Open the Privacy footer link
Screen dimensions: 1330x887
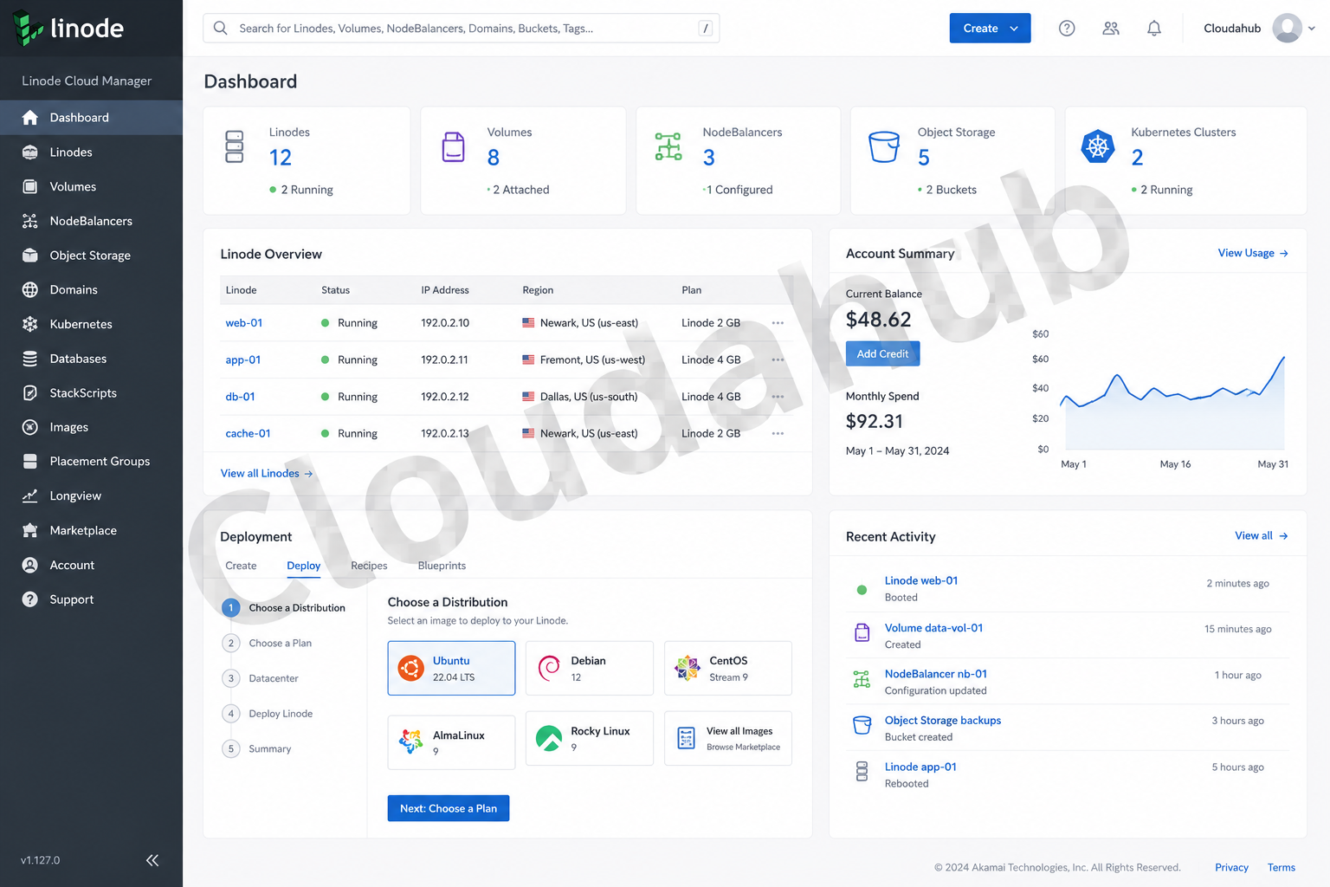click(1231, 868)
